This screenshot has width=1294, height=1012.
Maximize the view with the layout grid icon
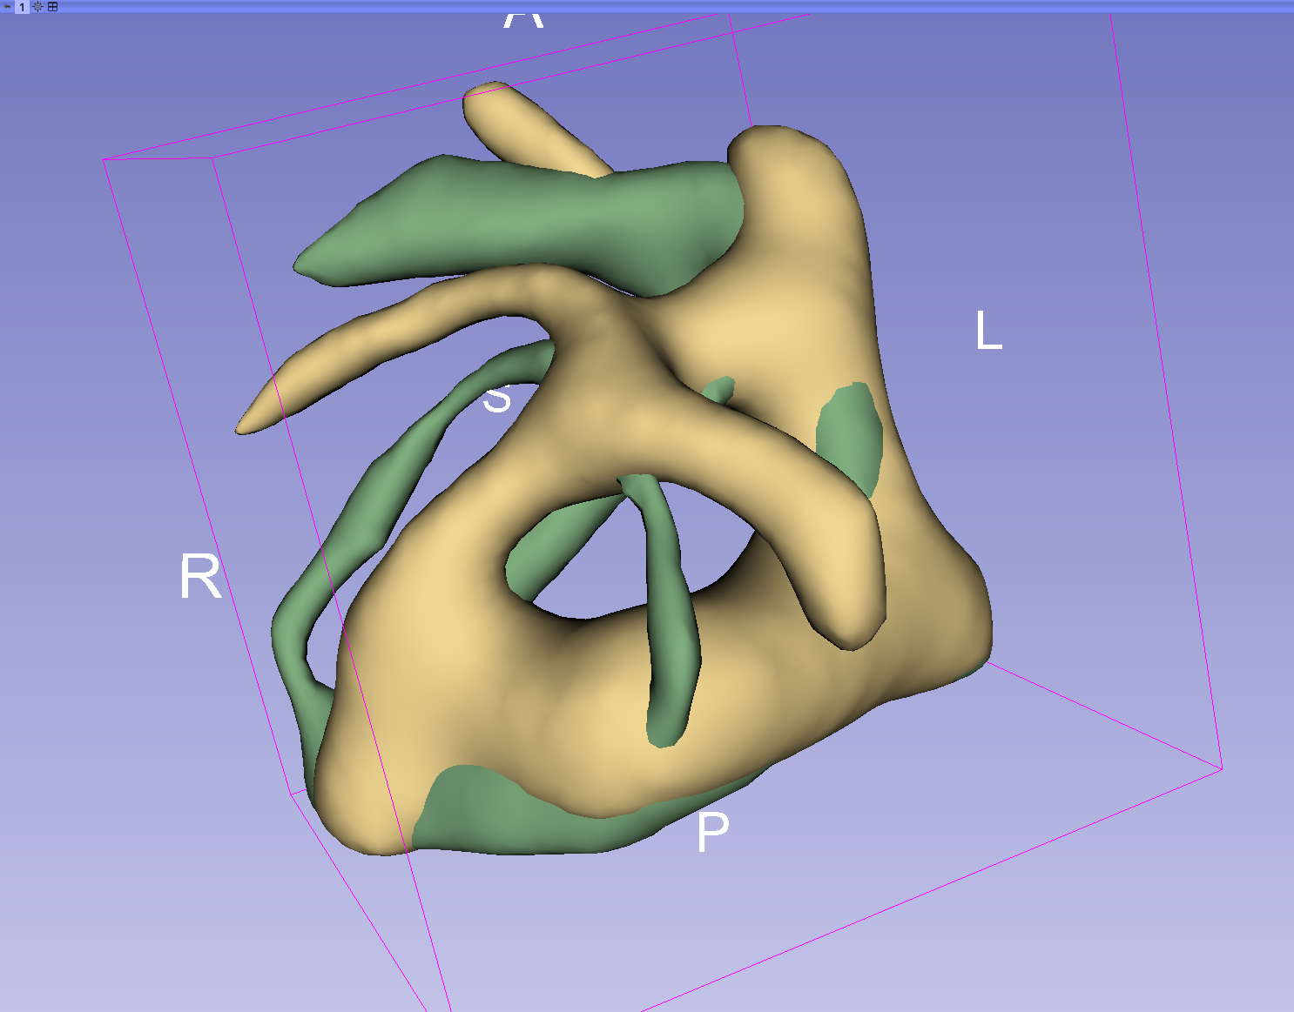pyautogui.click(x=52, y=6)
